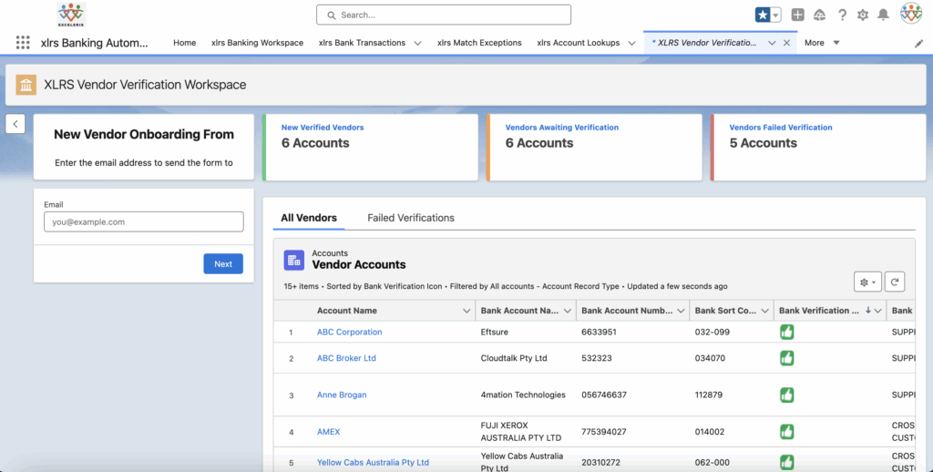This screenshot has height=472, width=933.
Task: Click the 034070 sort code cell
Action: tap(710, 358)
